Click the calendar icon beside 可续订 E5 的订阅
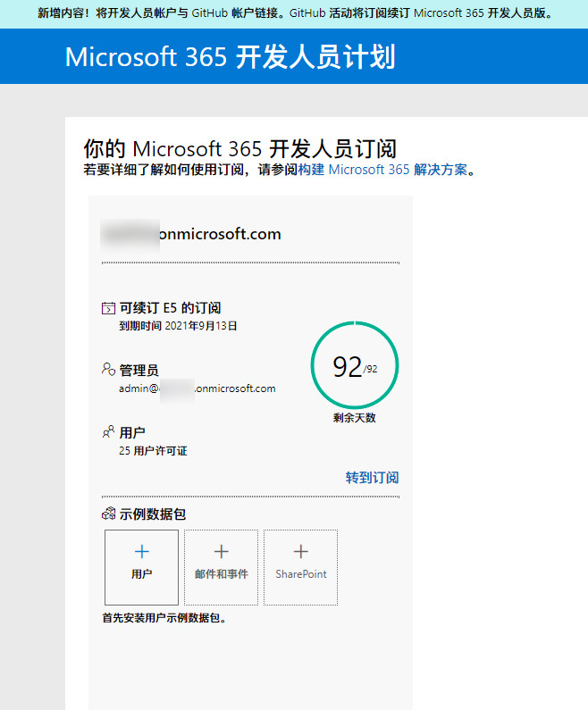 coord(108,308)
